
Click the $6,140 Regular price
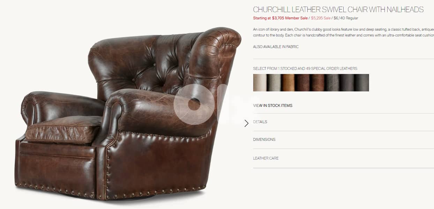[x=346, y=18]
